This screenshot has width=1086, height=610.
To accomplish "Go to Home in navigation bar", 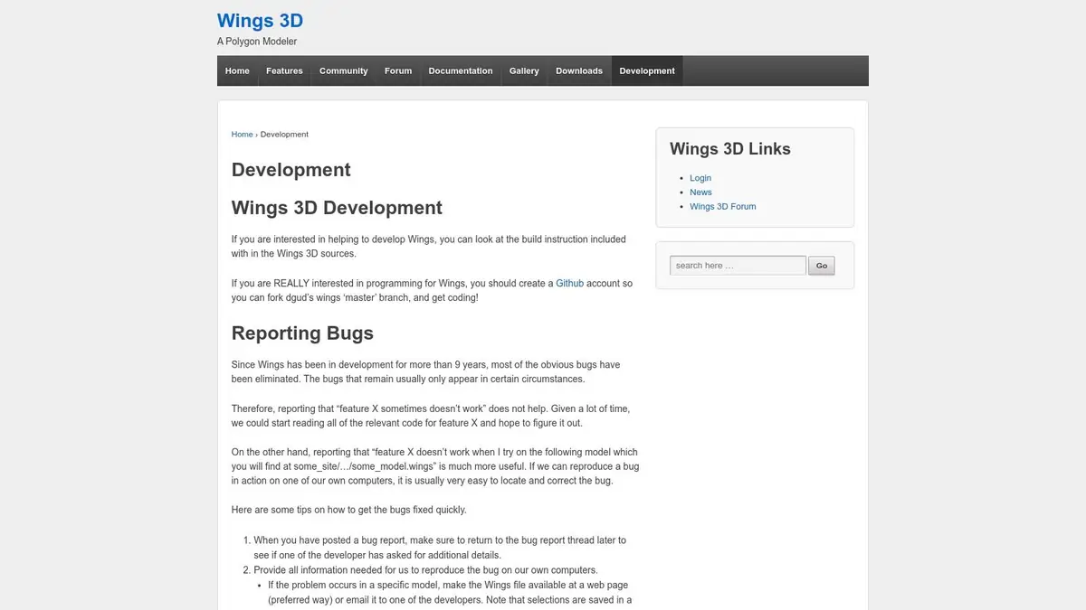I will pos(237,70).
